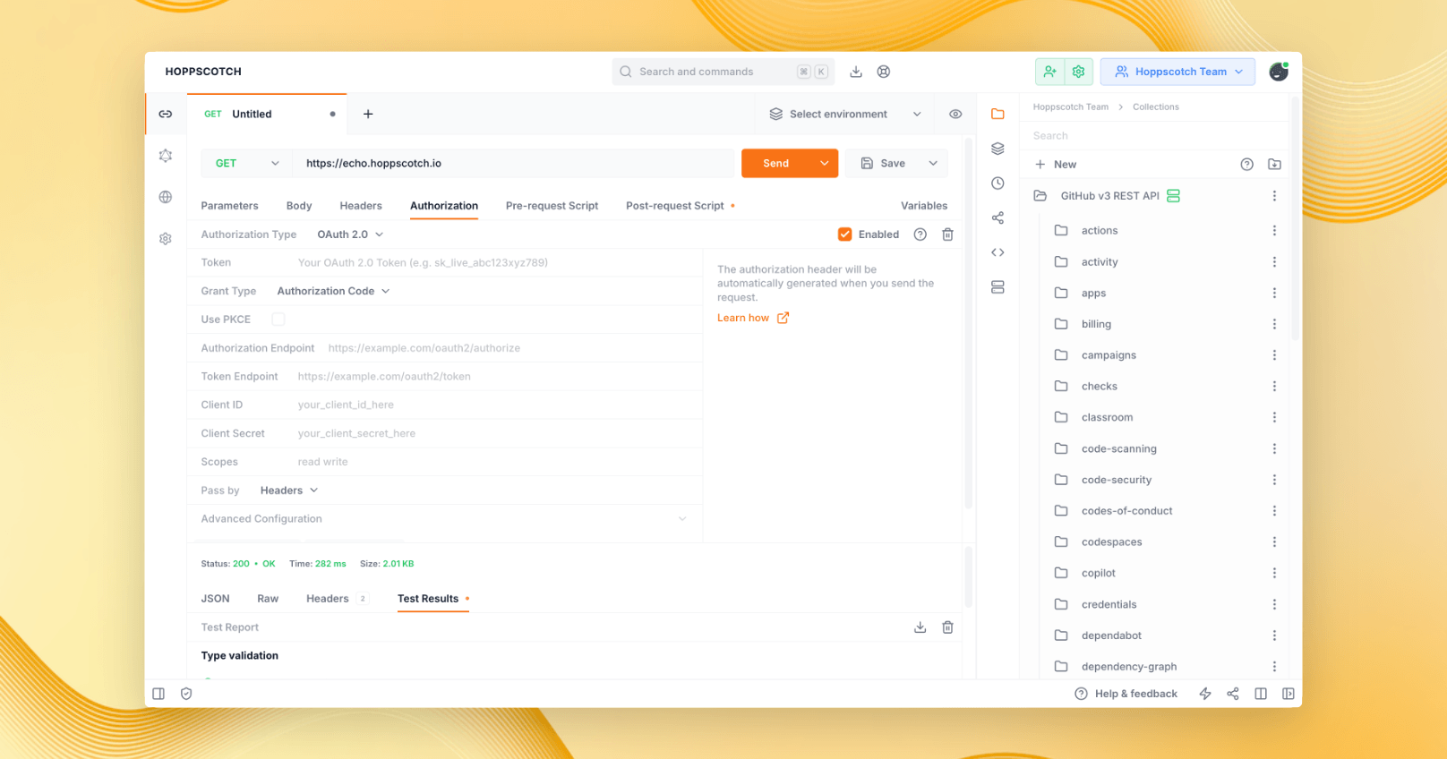This screenshot has height=759, width=1447.
Task: Check the Use PKCE checkbox
Action: coord(278,320)
